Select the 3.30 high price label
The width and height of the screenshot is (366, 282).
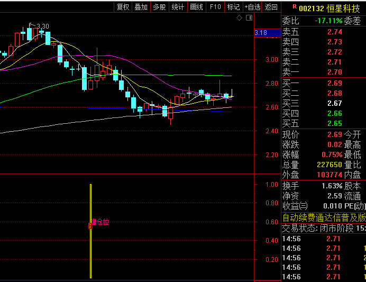43,26
